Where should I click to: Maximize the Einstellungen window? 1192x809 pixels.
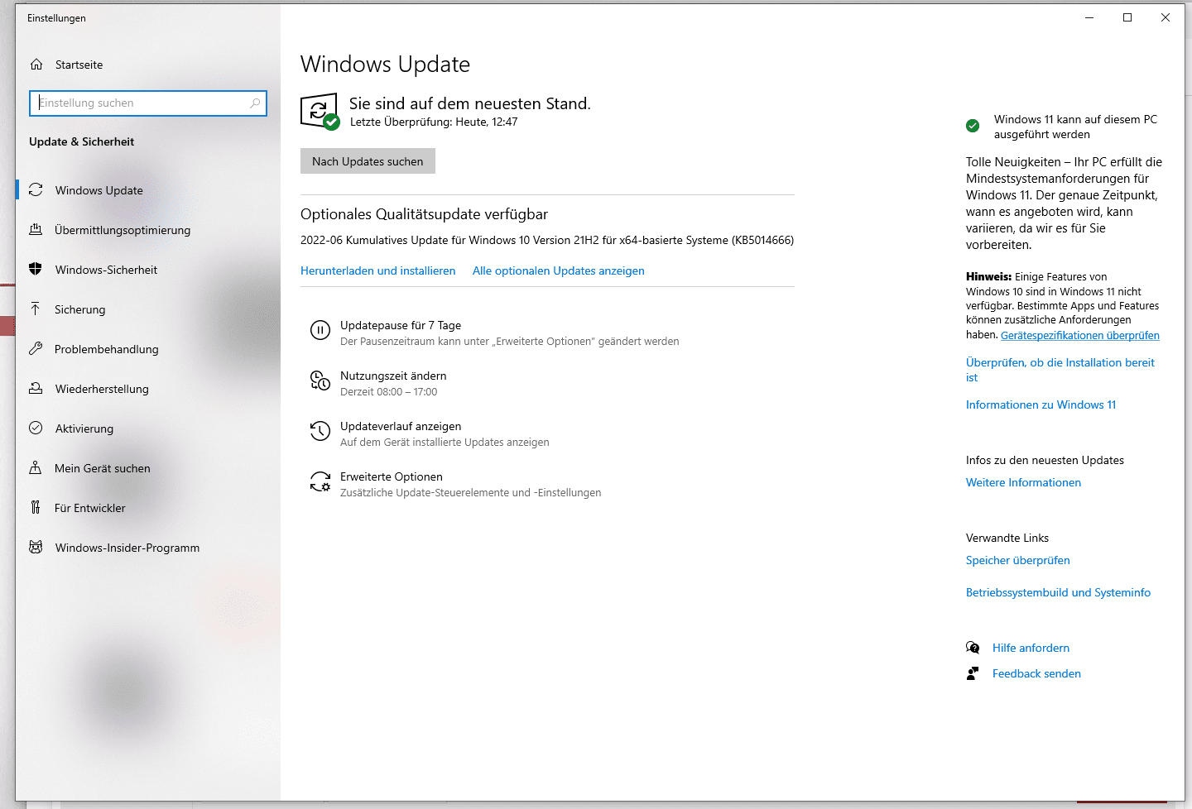[1127, 17]
